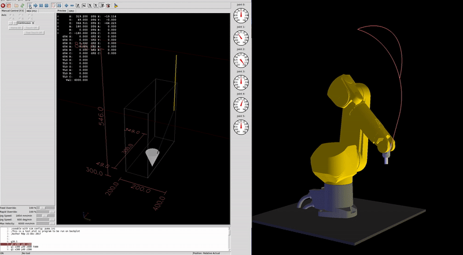This screenshot has height=255, width=463.
Task: Toggle the red Emergency Stop icon
Action: point(3,6)
